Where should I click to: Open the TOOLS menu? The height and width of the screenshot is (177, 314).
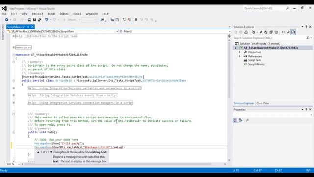(x=77, y=14)
